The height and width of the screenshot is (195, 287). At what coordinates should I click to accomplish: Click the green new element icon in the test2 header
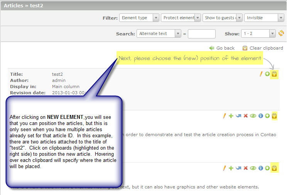point(267,74)
